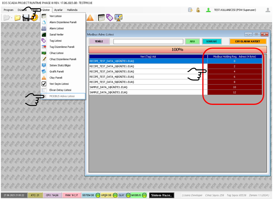This screenshot has width=273, height=200.
Task: Click the OLAY green status indicator
Action: point(128,195)
